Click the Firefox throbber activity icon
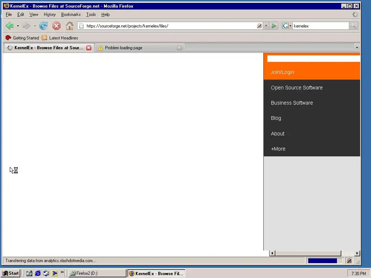Screen dimensions: 371x278 point(355,14)
